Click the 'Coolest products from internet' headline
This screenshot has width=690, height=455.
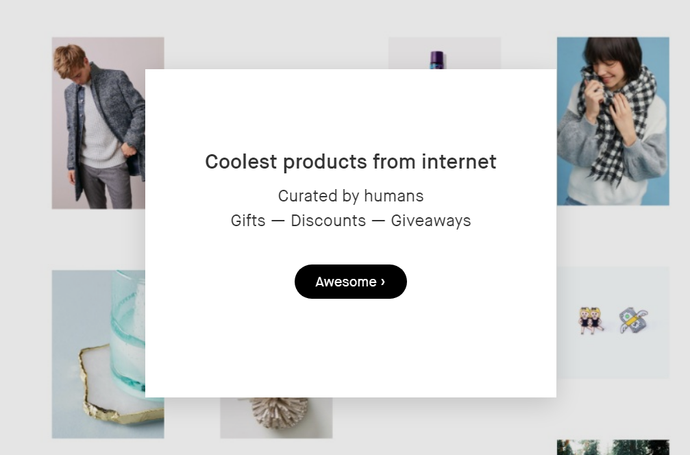[x=351, y=162]
